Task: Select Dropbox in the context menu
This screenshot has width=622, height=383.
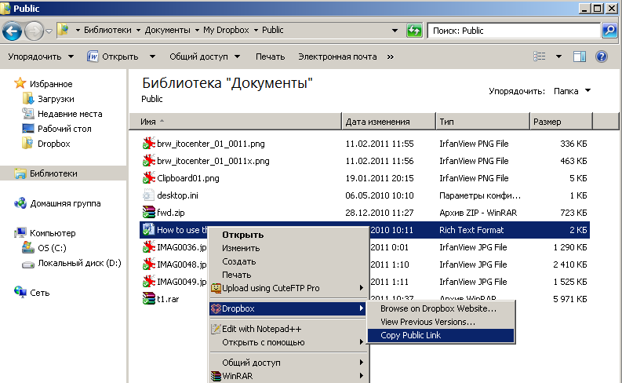Action: point(288,308)
